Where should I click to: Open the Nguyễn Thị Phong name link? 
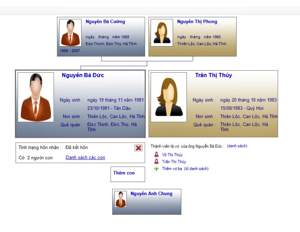(197, 22)
